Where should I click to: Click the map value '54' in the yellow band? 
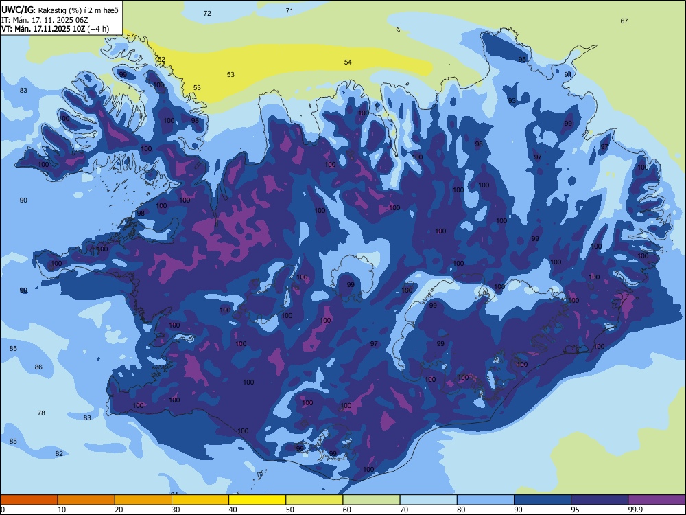(348, 62)
